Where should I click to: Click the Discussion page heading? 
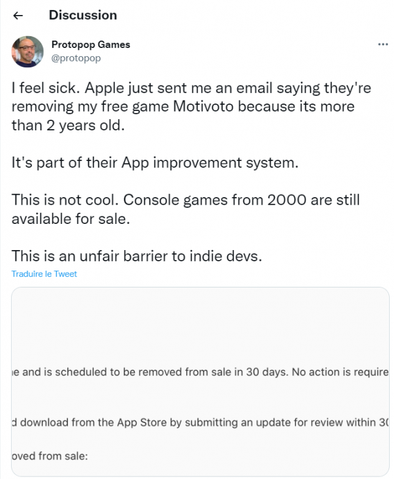pyautogui.click(x=82, y=15)
